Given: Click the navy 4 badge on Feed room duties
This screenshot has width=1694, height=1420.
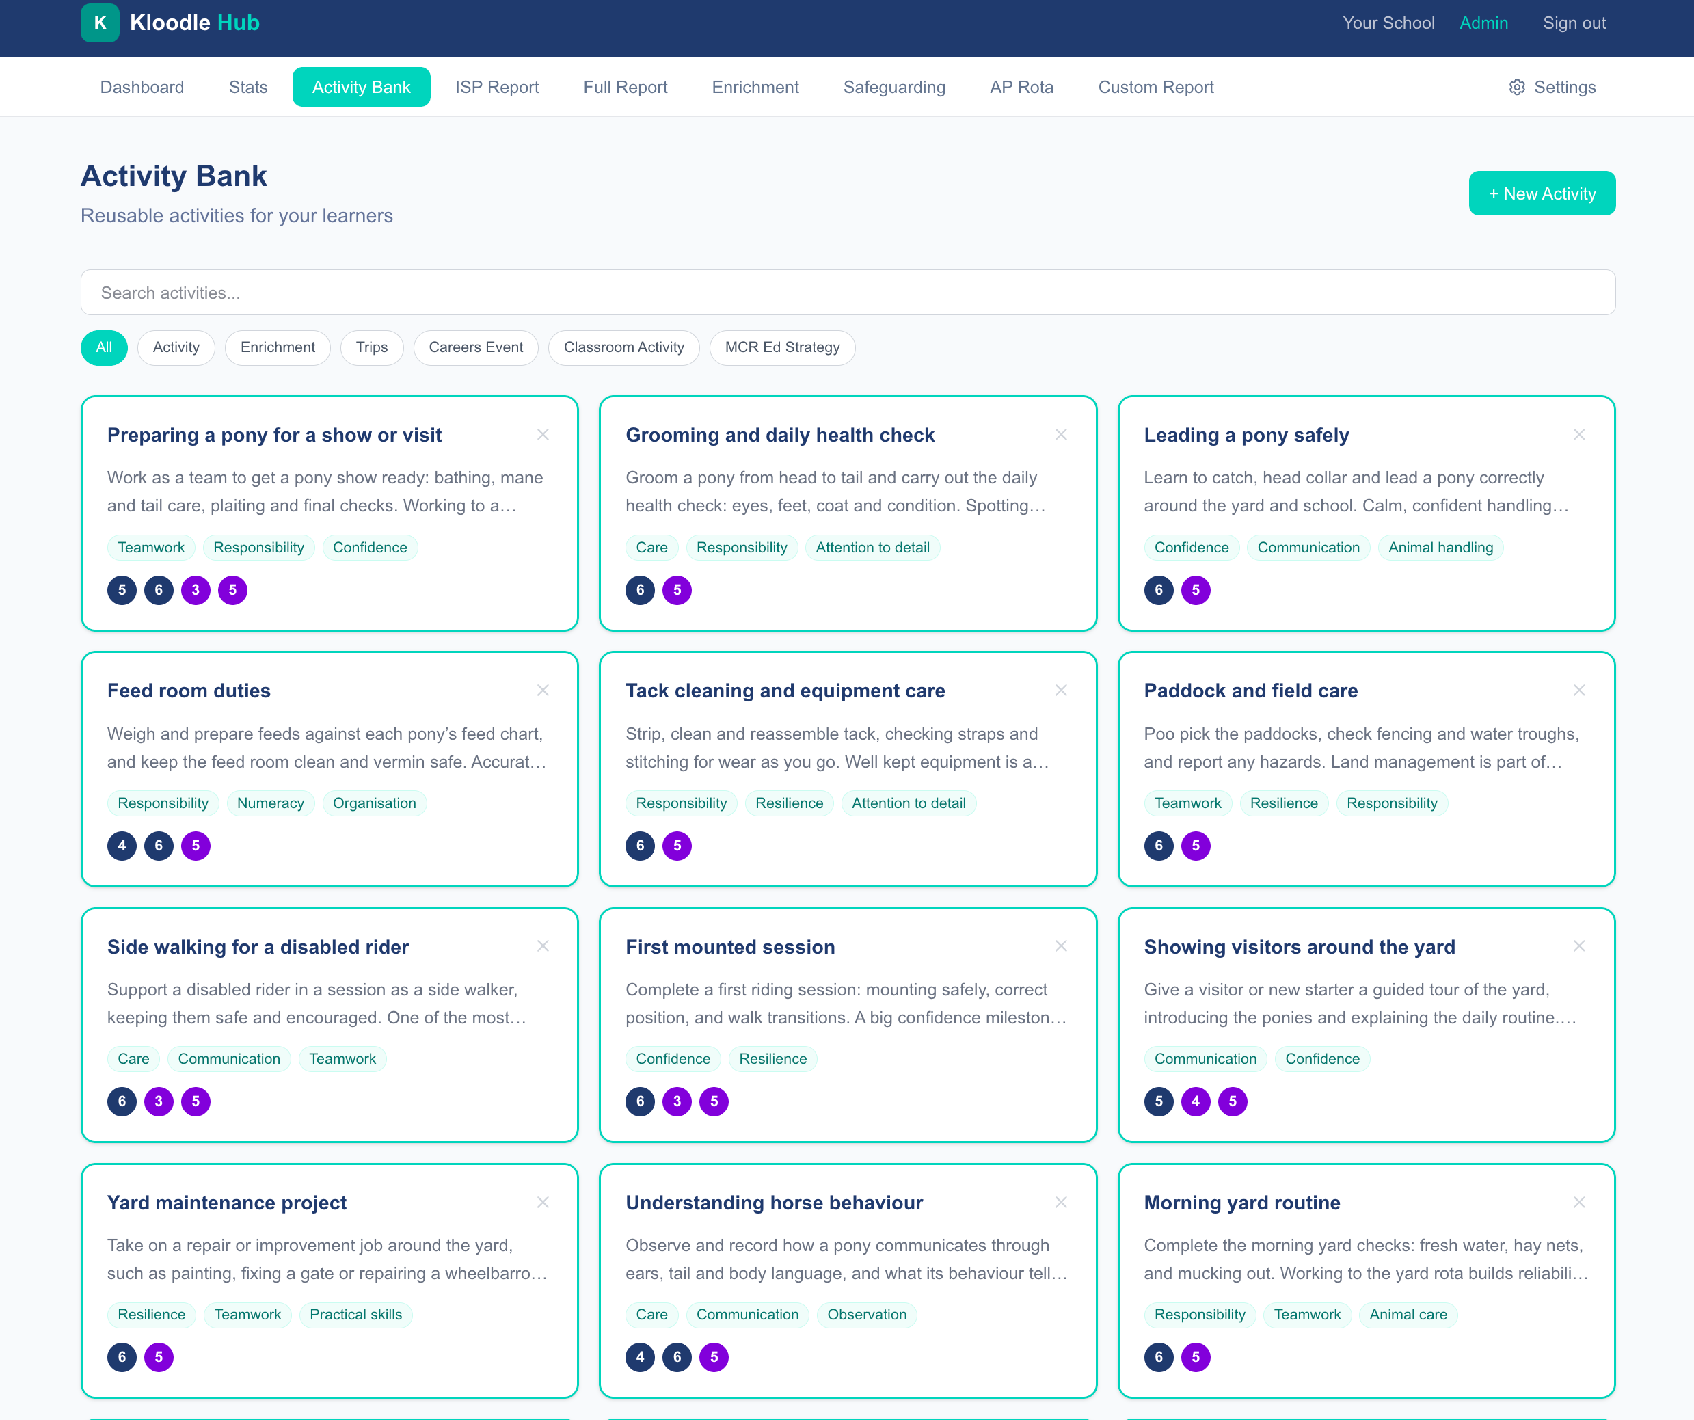Looking at the screenshot, I should coord(122,846).
